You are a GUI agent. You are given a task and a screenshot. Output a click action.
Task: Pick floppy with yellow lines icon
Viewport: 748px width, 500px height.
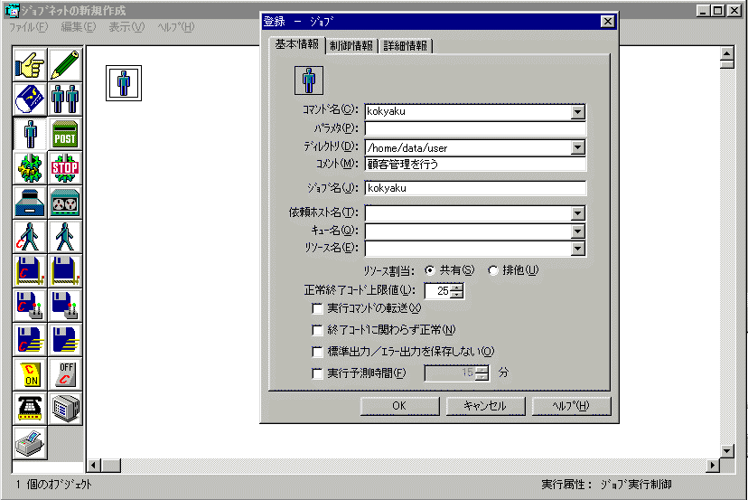pyautogui.click(x=65, y=340)
